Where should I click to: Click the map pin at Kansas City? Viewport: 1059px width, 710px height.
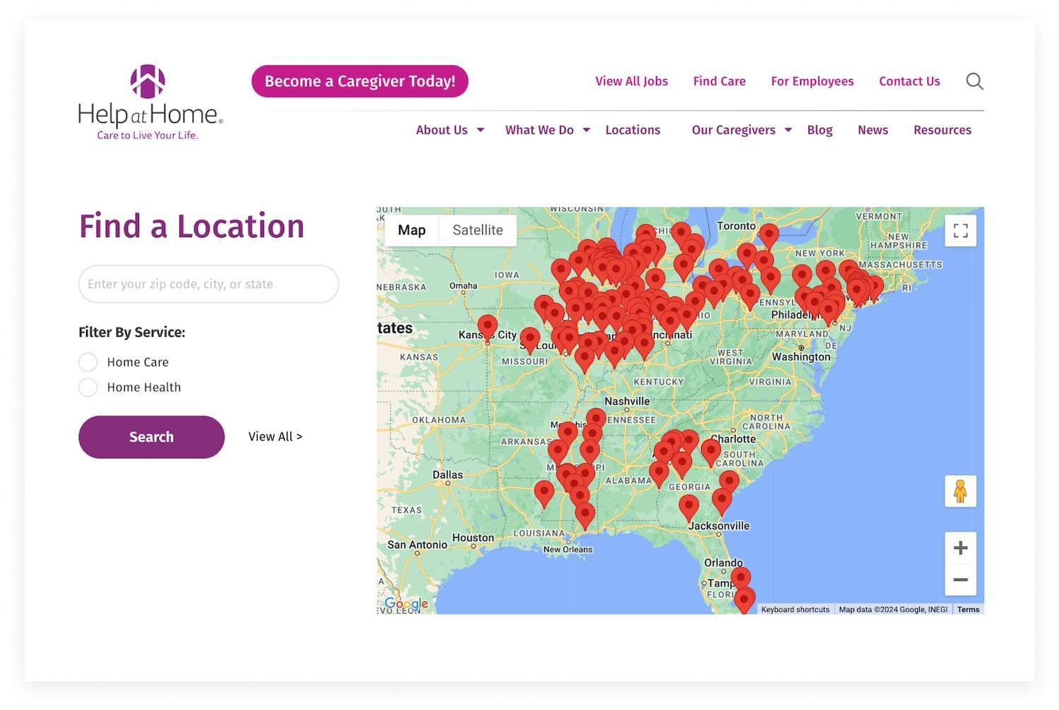[x=487, y=327]
